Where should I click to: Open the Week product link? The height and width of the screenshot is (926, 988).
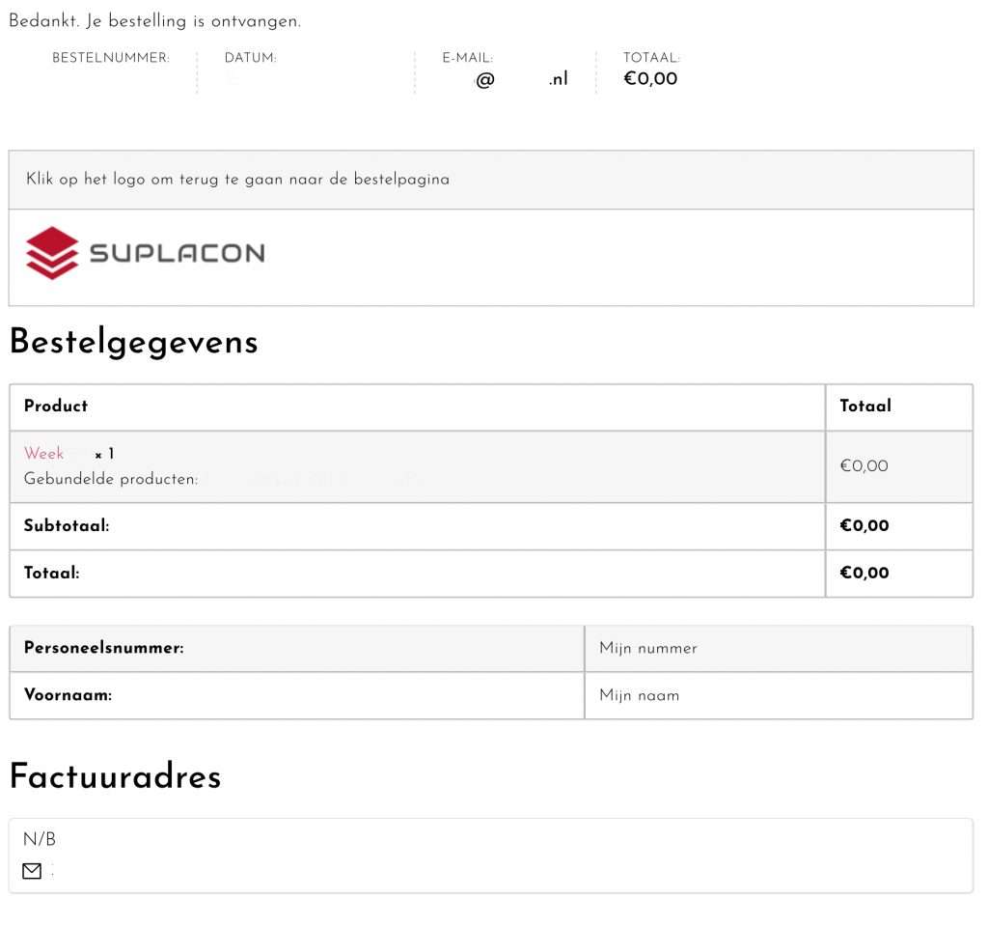(x=44, y=454)
